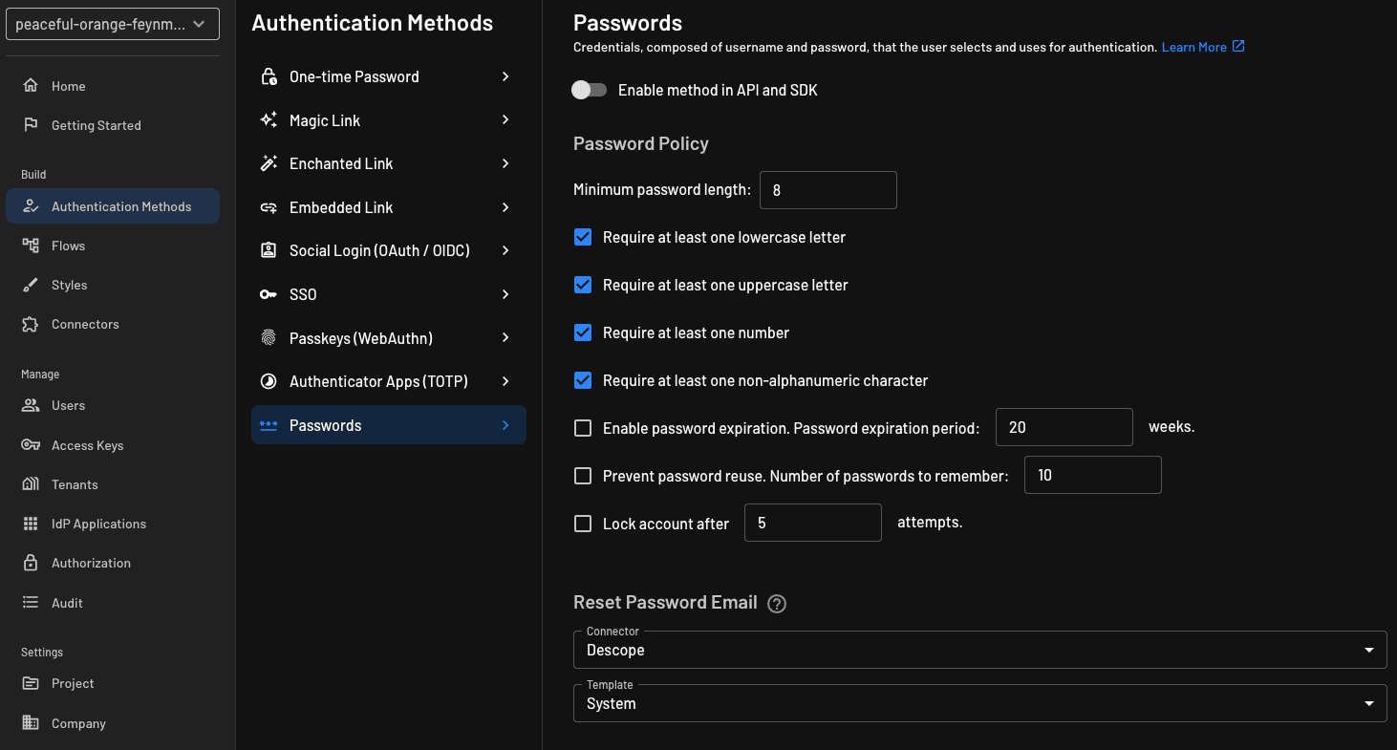Viewport: 1397px width, 750px height.
Task: Check the Lock account after checkbox
Action: pos(583,523)
